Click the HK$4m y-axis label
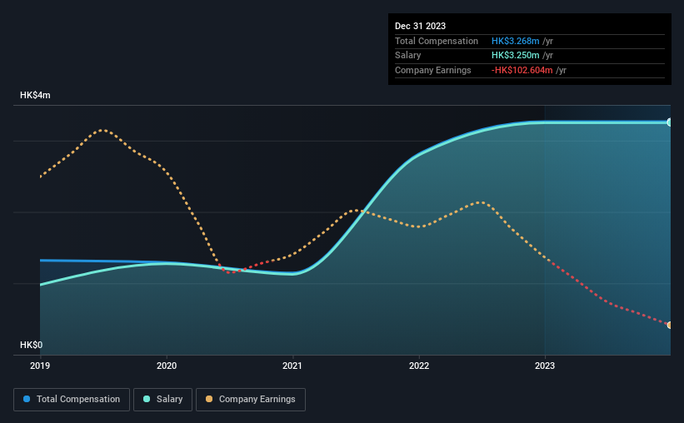 [x=35, y=95]
